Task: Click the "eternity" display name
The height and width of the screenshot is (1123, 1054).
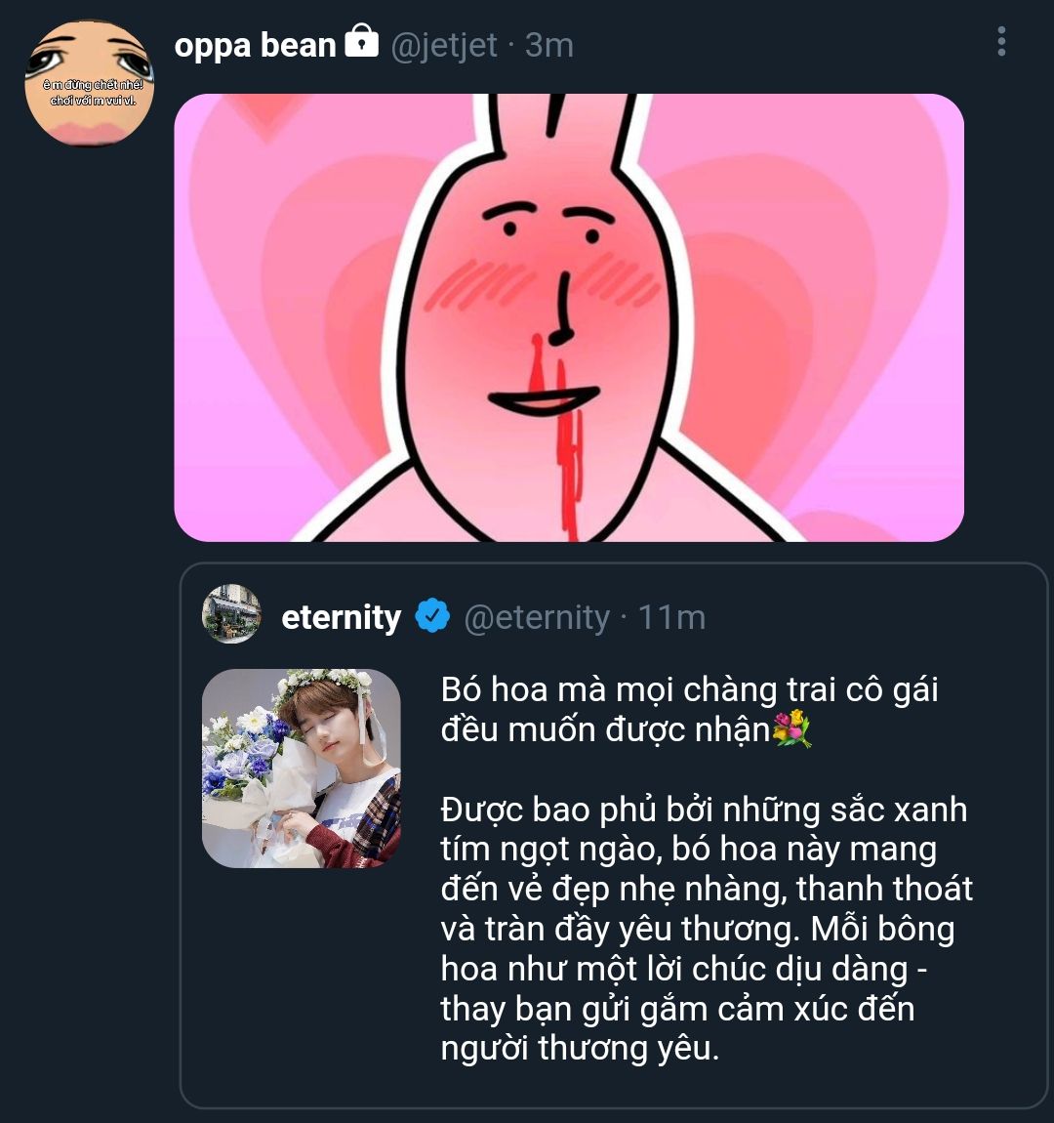Action: 341,617
